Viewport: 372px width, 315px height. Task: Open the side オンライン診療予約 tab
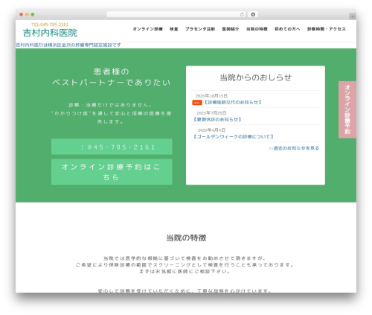(x=347, y=109)
